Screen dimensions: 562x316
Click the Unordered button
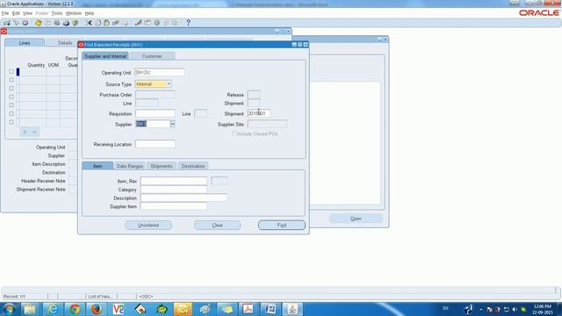(148, 226)
